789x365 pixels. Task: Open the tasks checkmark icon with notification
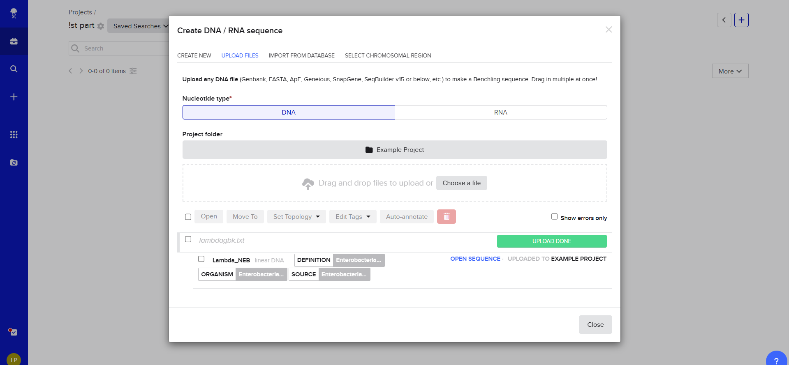[13, 332]
